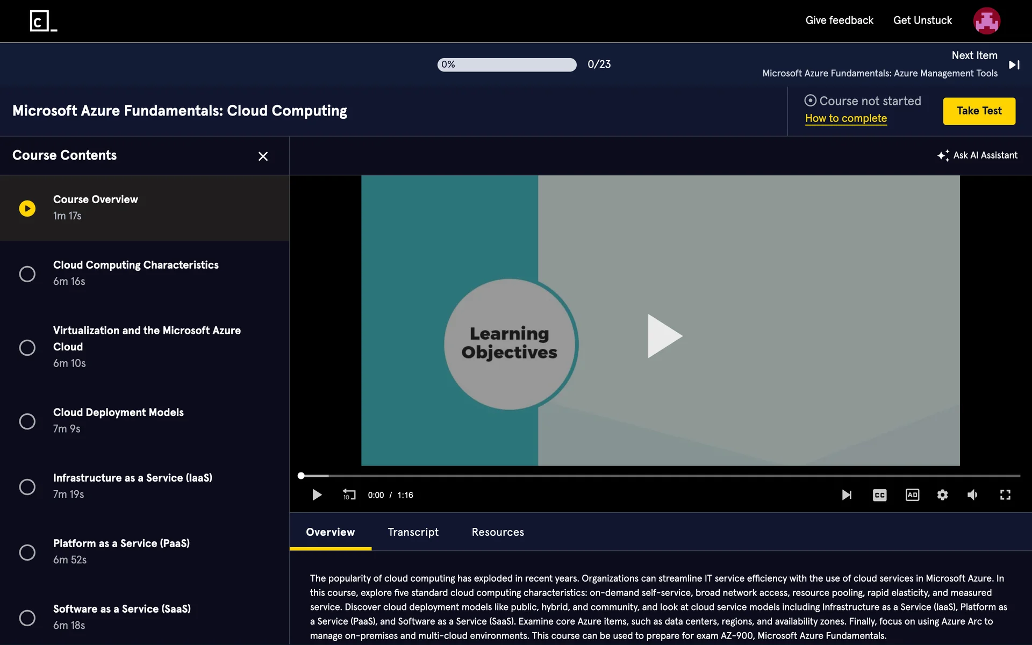Click the video seek progress bar
1032x645 pixels.
[660, 476]
